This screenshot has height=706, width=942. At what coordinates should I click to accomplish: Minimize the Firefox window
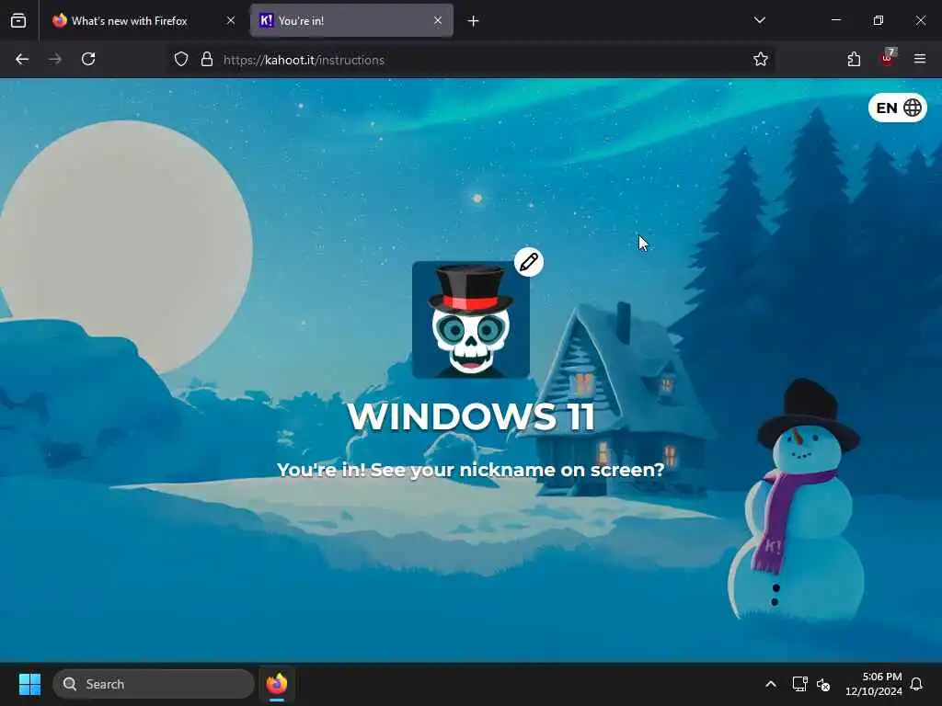pos(835,20)
